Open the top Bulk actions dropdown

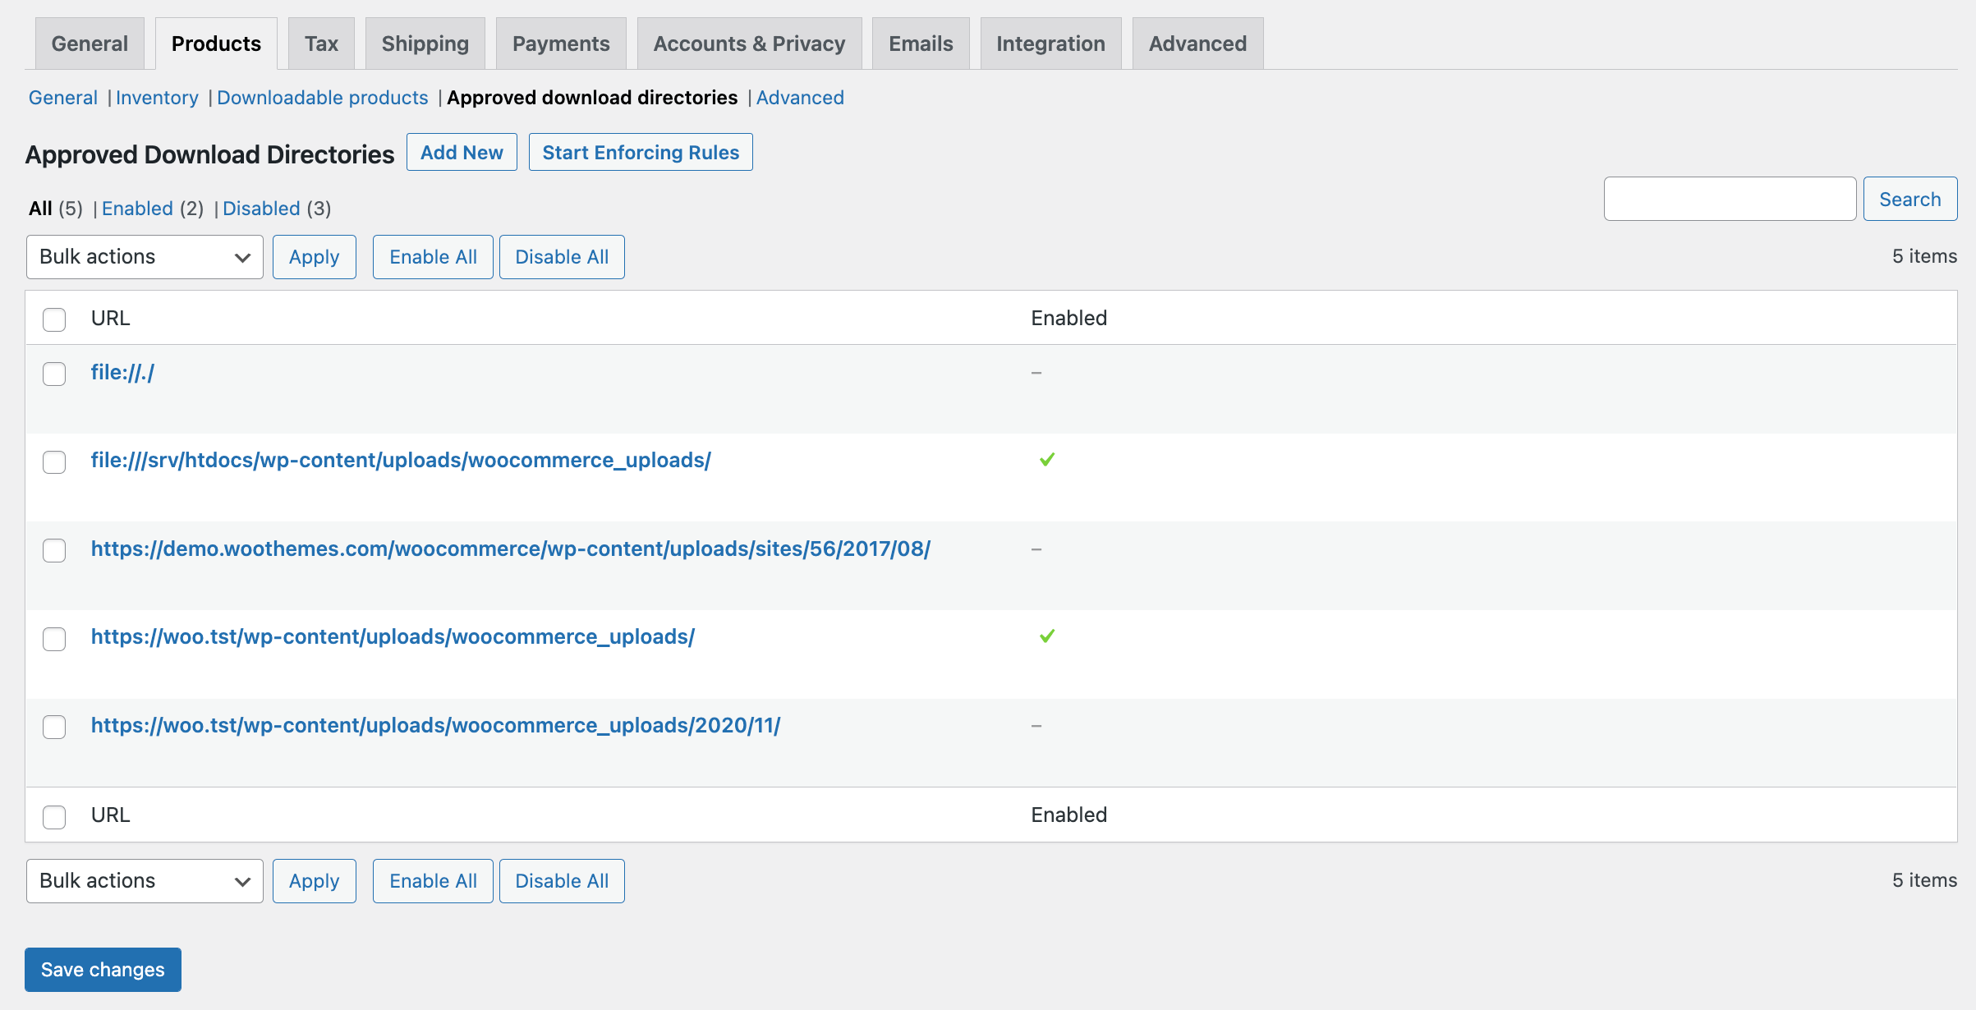pos(144,256)
